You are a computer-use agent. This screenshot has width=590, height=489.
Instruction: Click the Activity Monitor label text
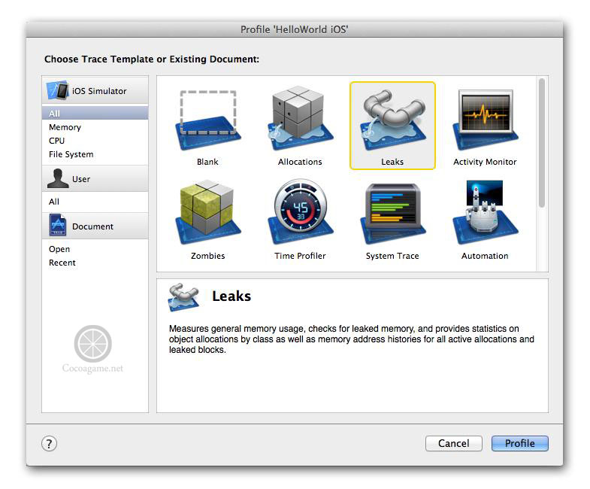click(x=485, y=162)
